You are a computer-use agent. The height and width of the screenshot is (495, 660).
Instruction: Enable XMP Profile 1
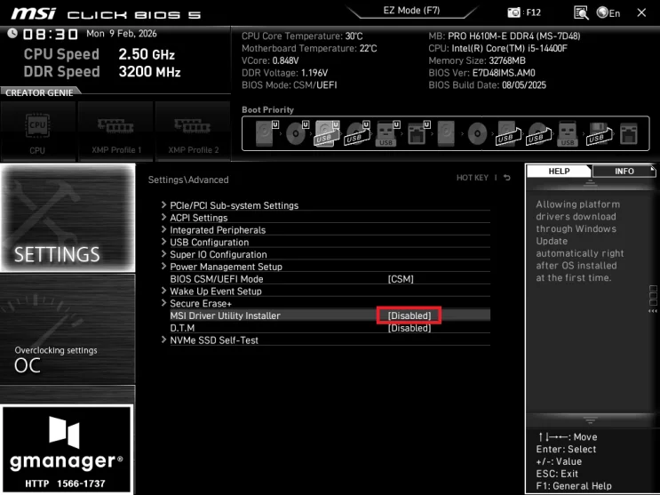(x=115, y=131)
